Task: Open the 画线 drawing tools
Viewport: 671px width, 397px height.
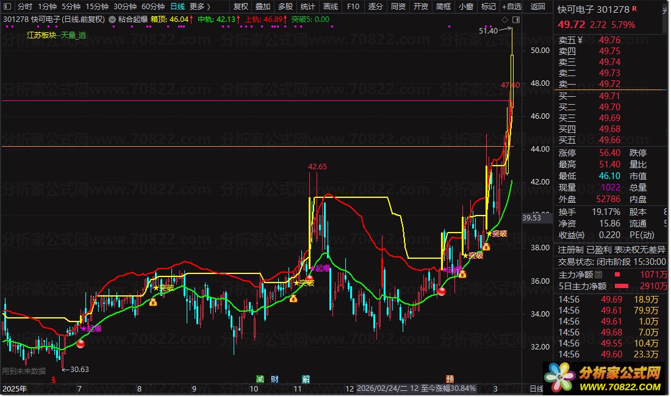Action: click(x=331, y=7)
